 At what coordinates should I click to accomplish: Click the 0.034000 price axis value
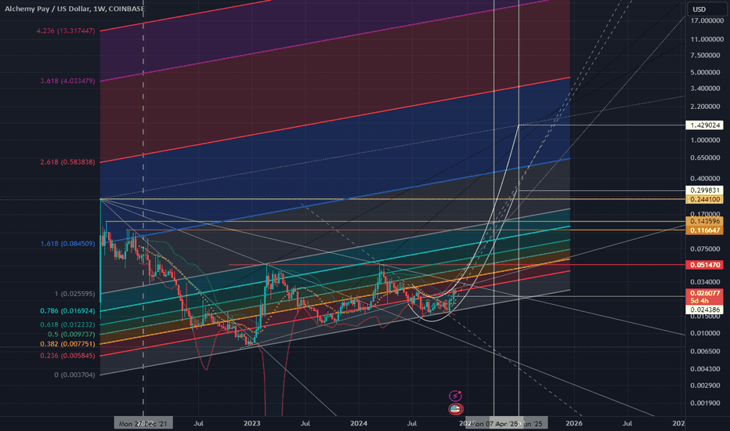707,282
